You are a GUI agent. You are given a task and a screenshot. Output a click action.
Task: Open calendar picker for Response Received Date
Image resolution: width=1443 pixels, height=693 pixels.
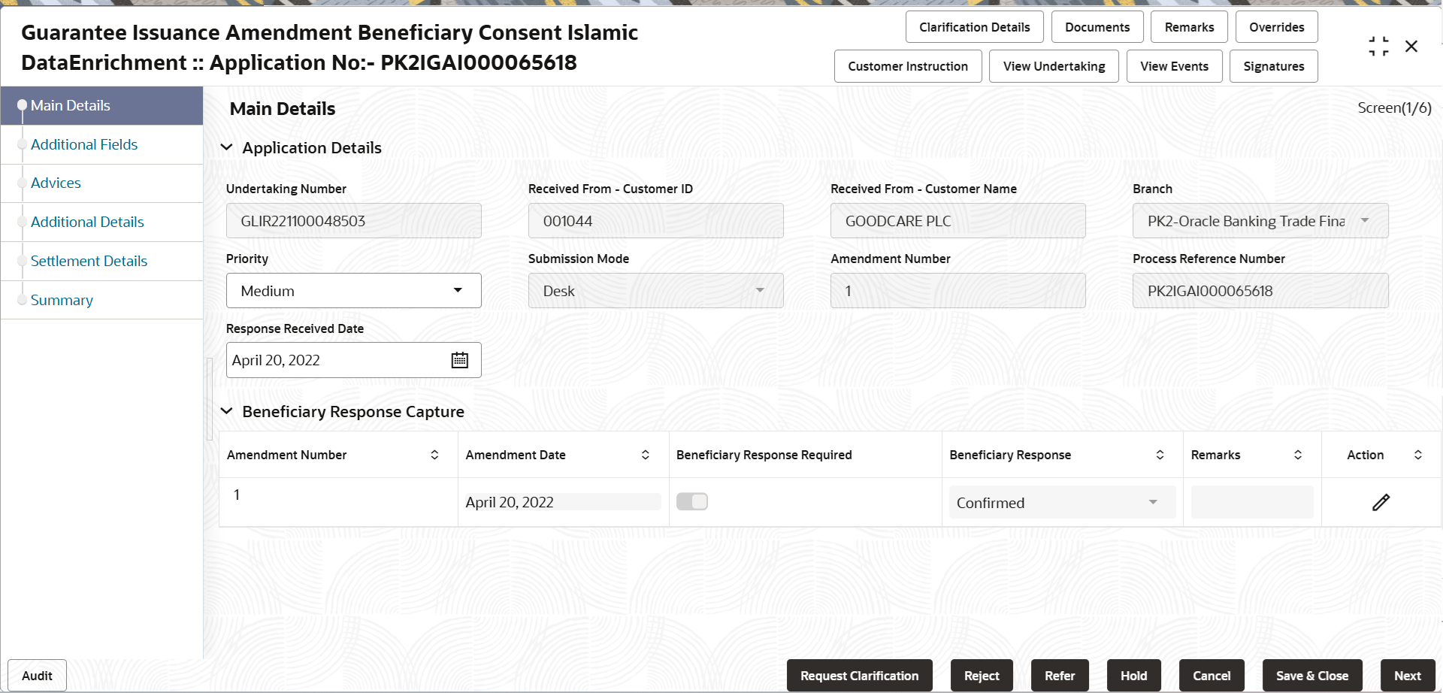pyautogui.click(x=460, y=360)
